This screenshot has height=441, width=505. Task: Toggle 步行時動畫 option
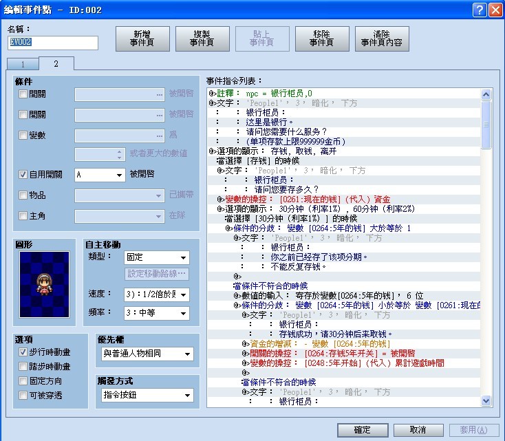pyautogui.click(x=23, y=352)
